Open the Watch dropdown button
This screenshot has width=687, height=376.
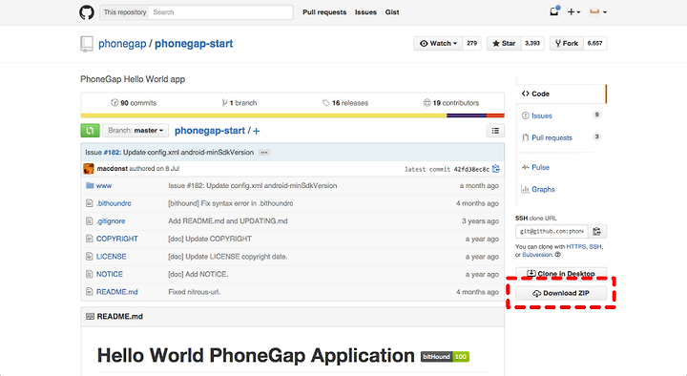pos(438,43)
